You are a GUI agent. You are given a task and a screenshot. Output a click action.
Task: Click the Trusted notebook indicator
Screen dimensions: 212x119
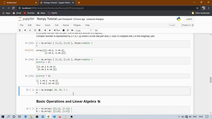(x=172, y=25)
